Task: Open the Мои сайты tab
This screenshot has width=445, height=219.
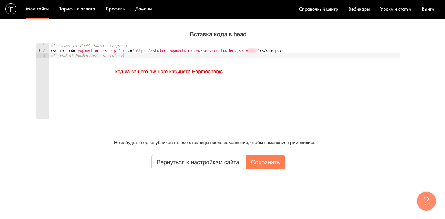Action: point(37,9)
